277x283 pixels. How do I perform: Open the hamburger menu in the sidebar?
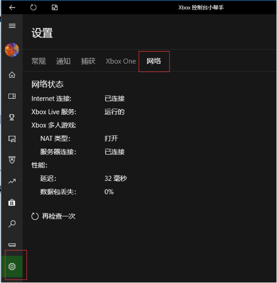(12, 26)
